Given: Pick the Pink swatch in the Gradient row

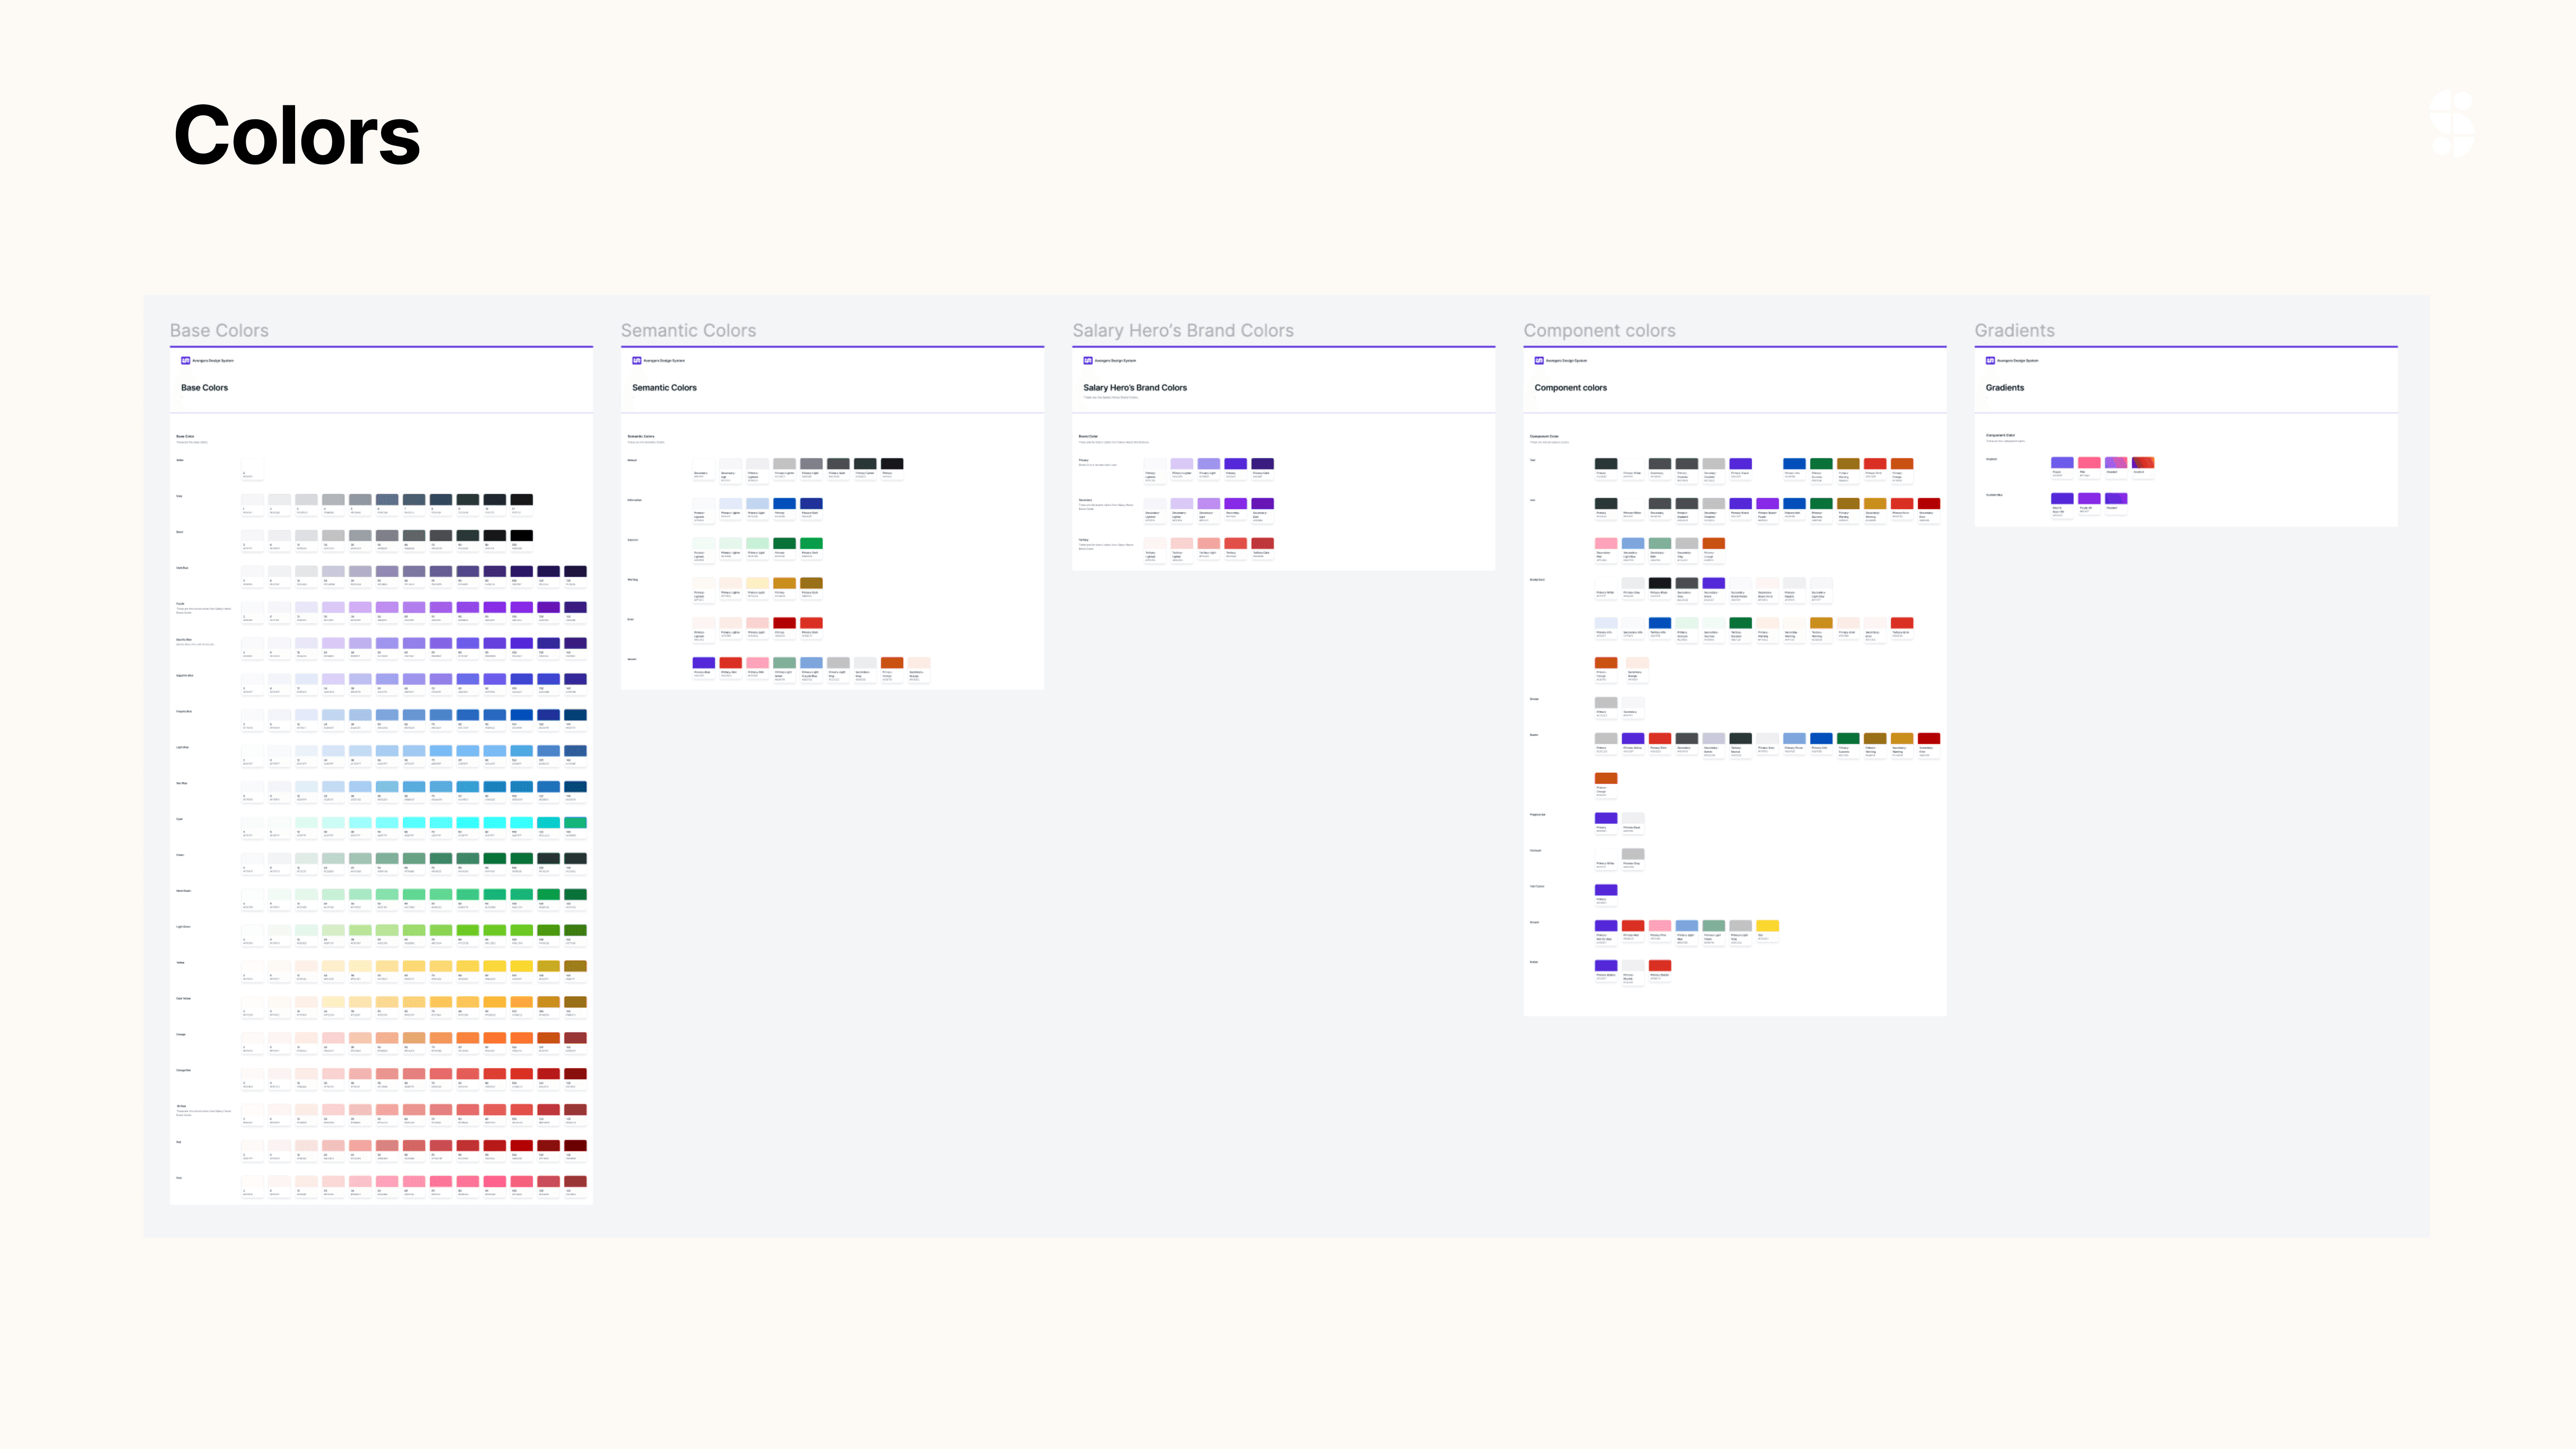Looking at the screenshot, I should [2089, 463].
